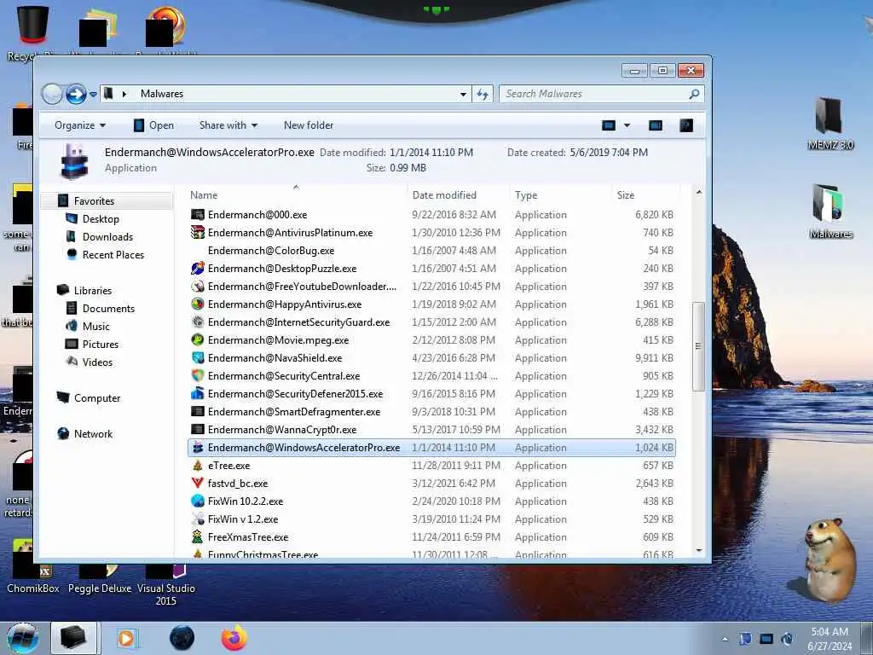
Task: Click the Windows Start orb
Action: point(23,638)
